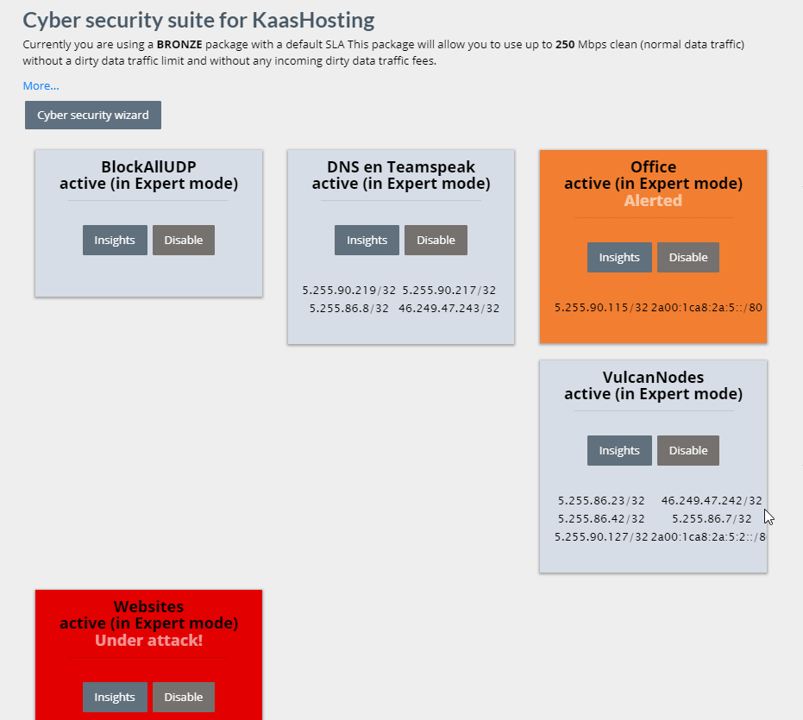This screenshot has height=720, width=803.
Task: Click the Office IP 5.255.90.115/32
Action: tap(601, 307)
